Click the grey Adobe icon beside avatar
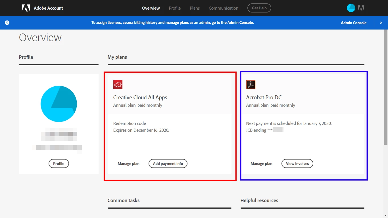388x218 pixels. 361,8
